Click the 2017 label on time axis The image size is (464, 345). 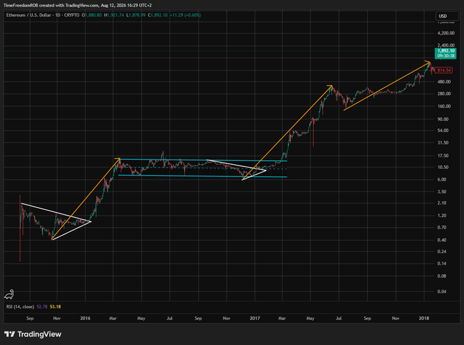255,318
